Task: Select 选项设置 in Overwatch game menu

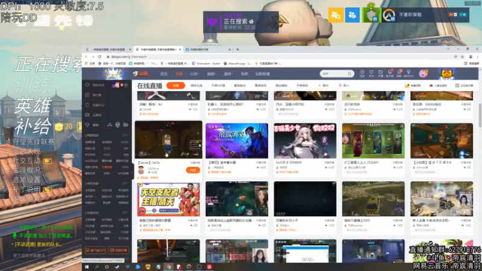Action: click(x=27, y=179)
